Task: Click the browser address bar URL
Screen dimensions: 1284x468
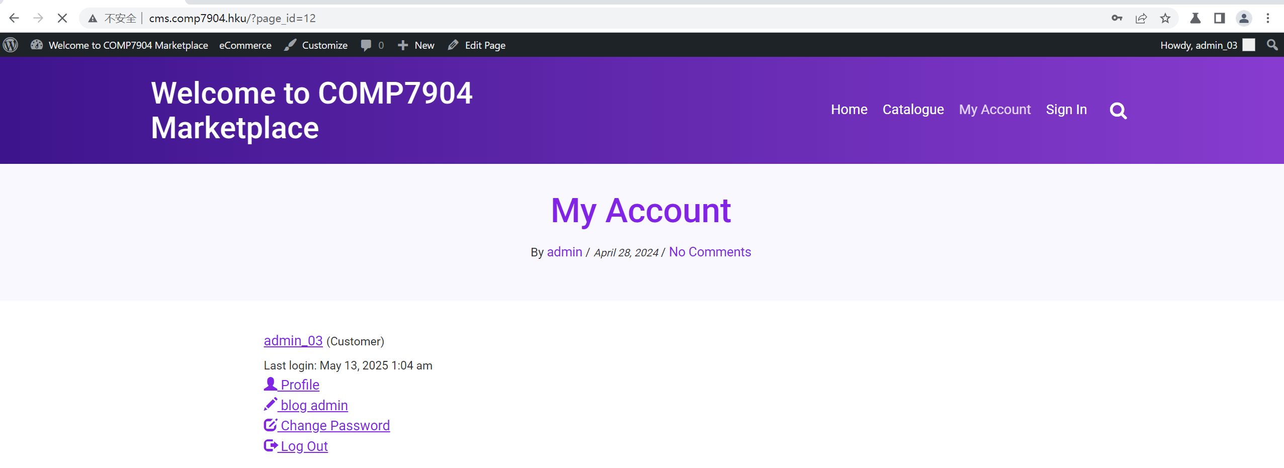Action: coord(232,19)
